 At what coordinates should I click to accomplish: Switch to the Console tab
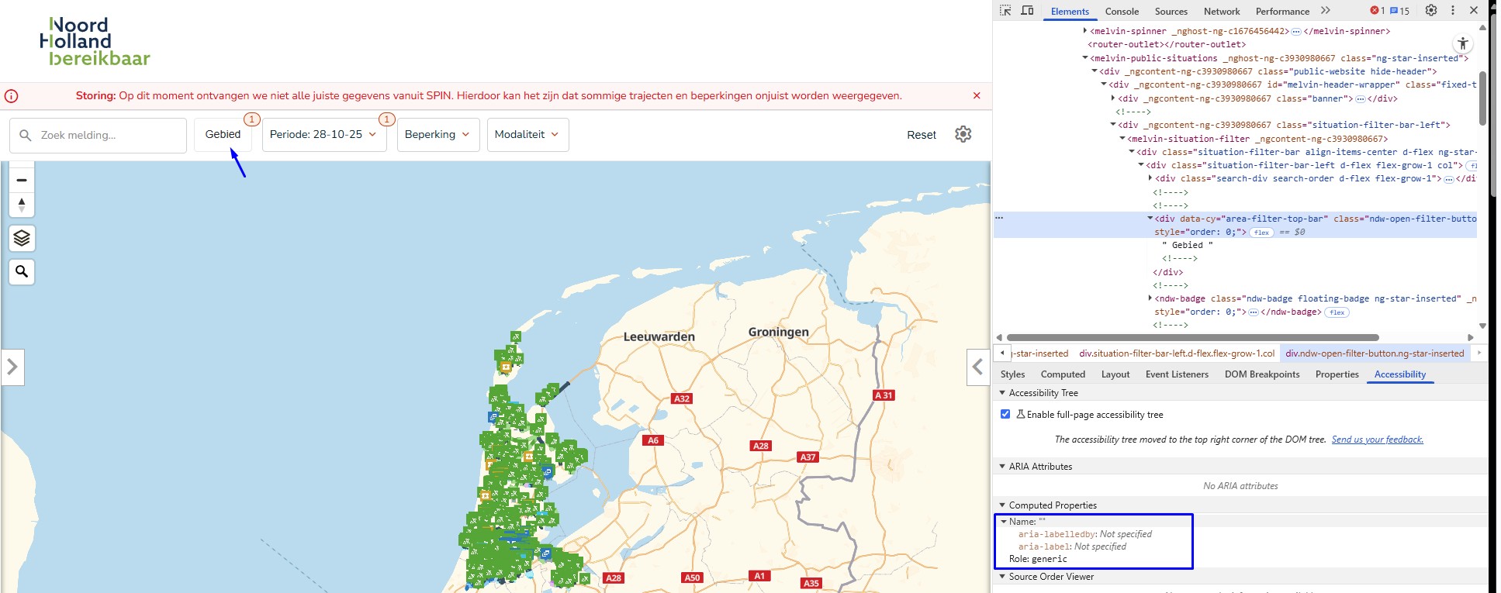tap(1122, 11)
